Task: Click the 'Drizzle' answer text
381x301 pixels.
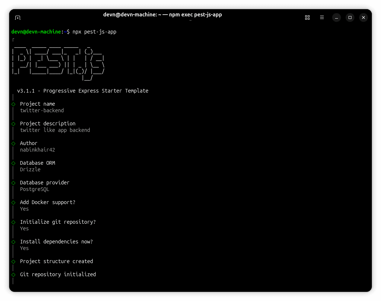Action: pyautogui.click(x=30, y=169)
